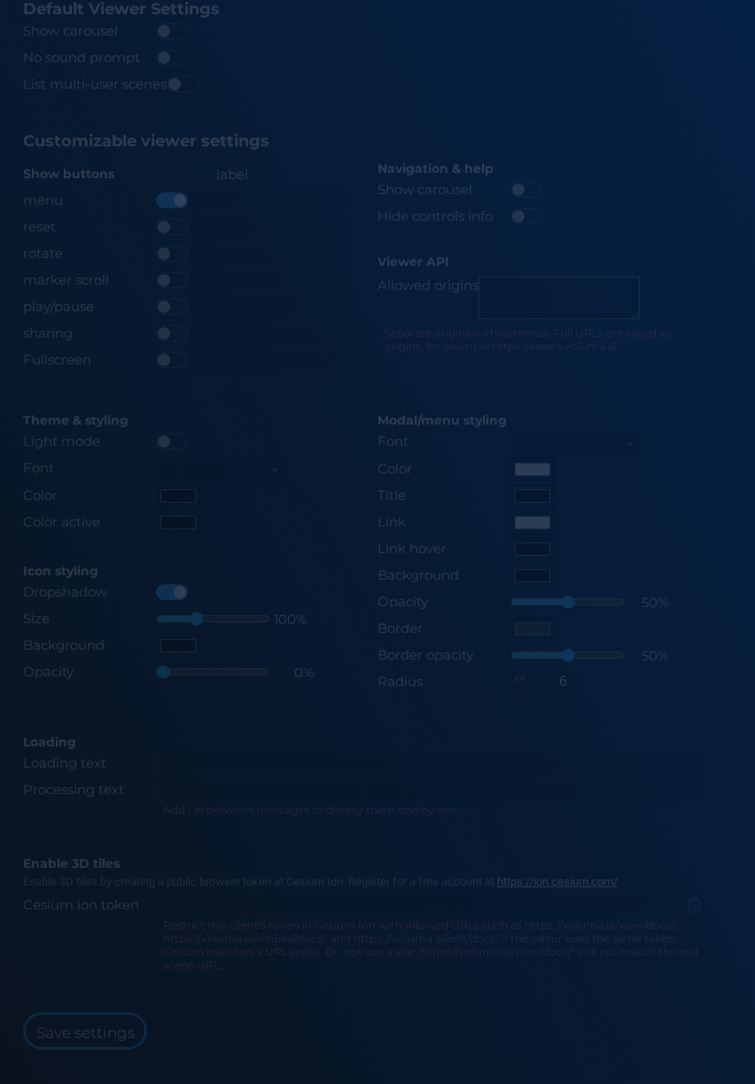Viewport: 755px width, 1084px height.
Task: Pick the modal Title color swatch
Action: [533, 495]
